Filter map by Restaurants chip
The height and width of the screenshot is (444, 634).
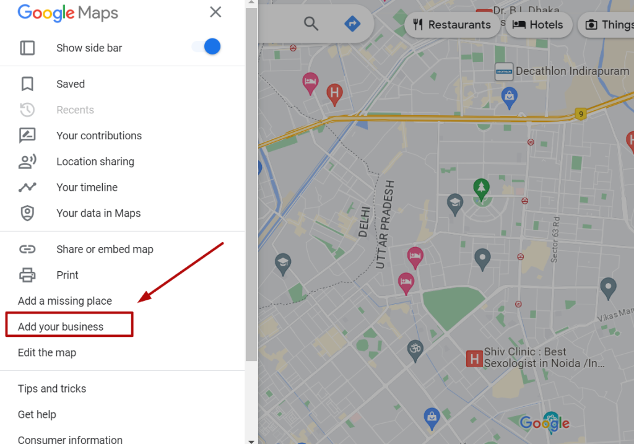451,25
